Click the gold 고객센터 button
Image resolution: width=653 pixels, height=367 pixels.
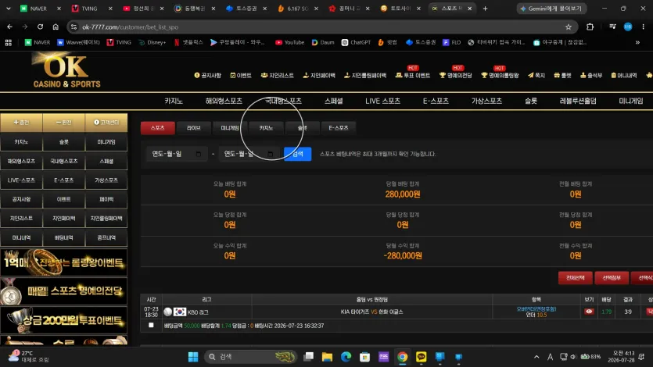point(106,122)
